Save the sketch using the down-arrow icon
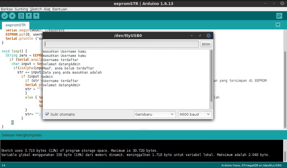The image size is (287, 168). [x=36, y=16]
